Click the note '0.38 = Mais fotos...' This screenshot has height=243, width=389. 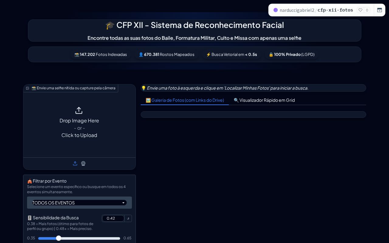(x=60, y=226)
